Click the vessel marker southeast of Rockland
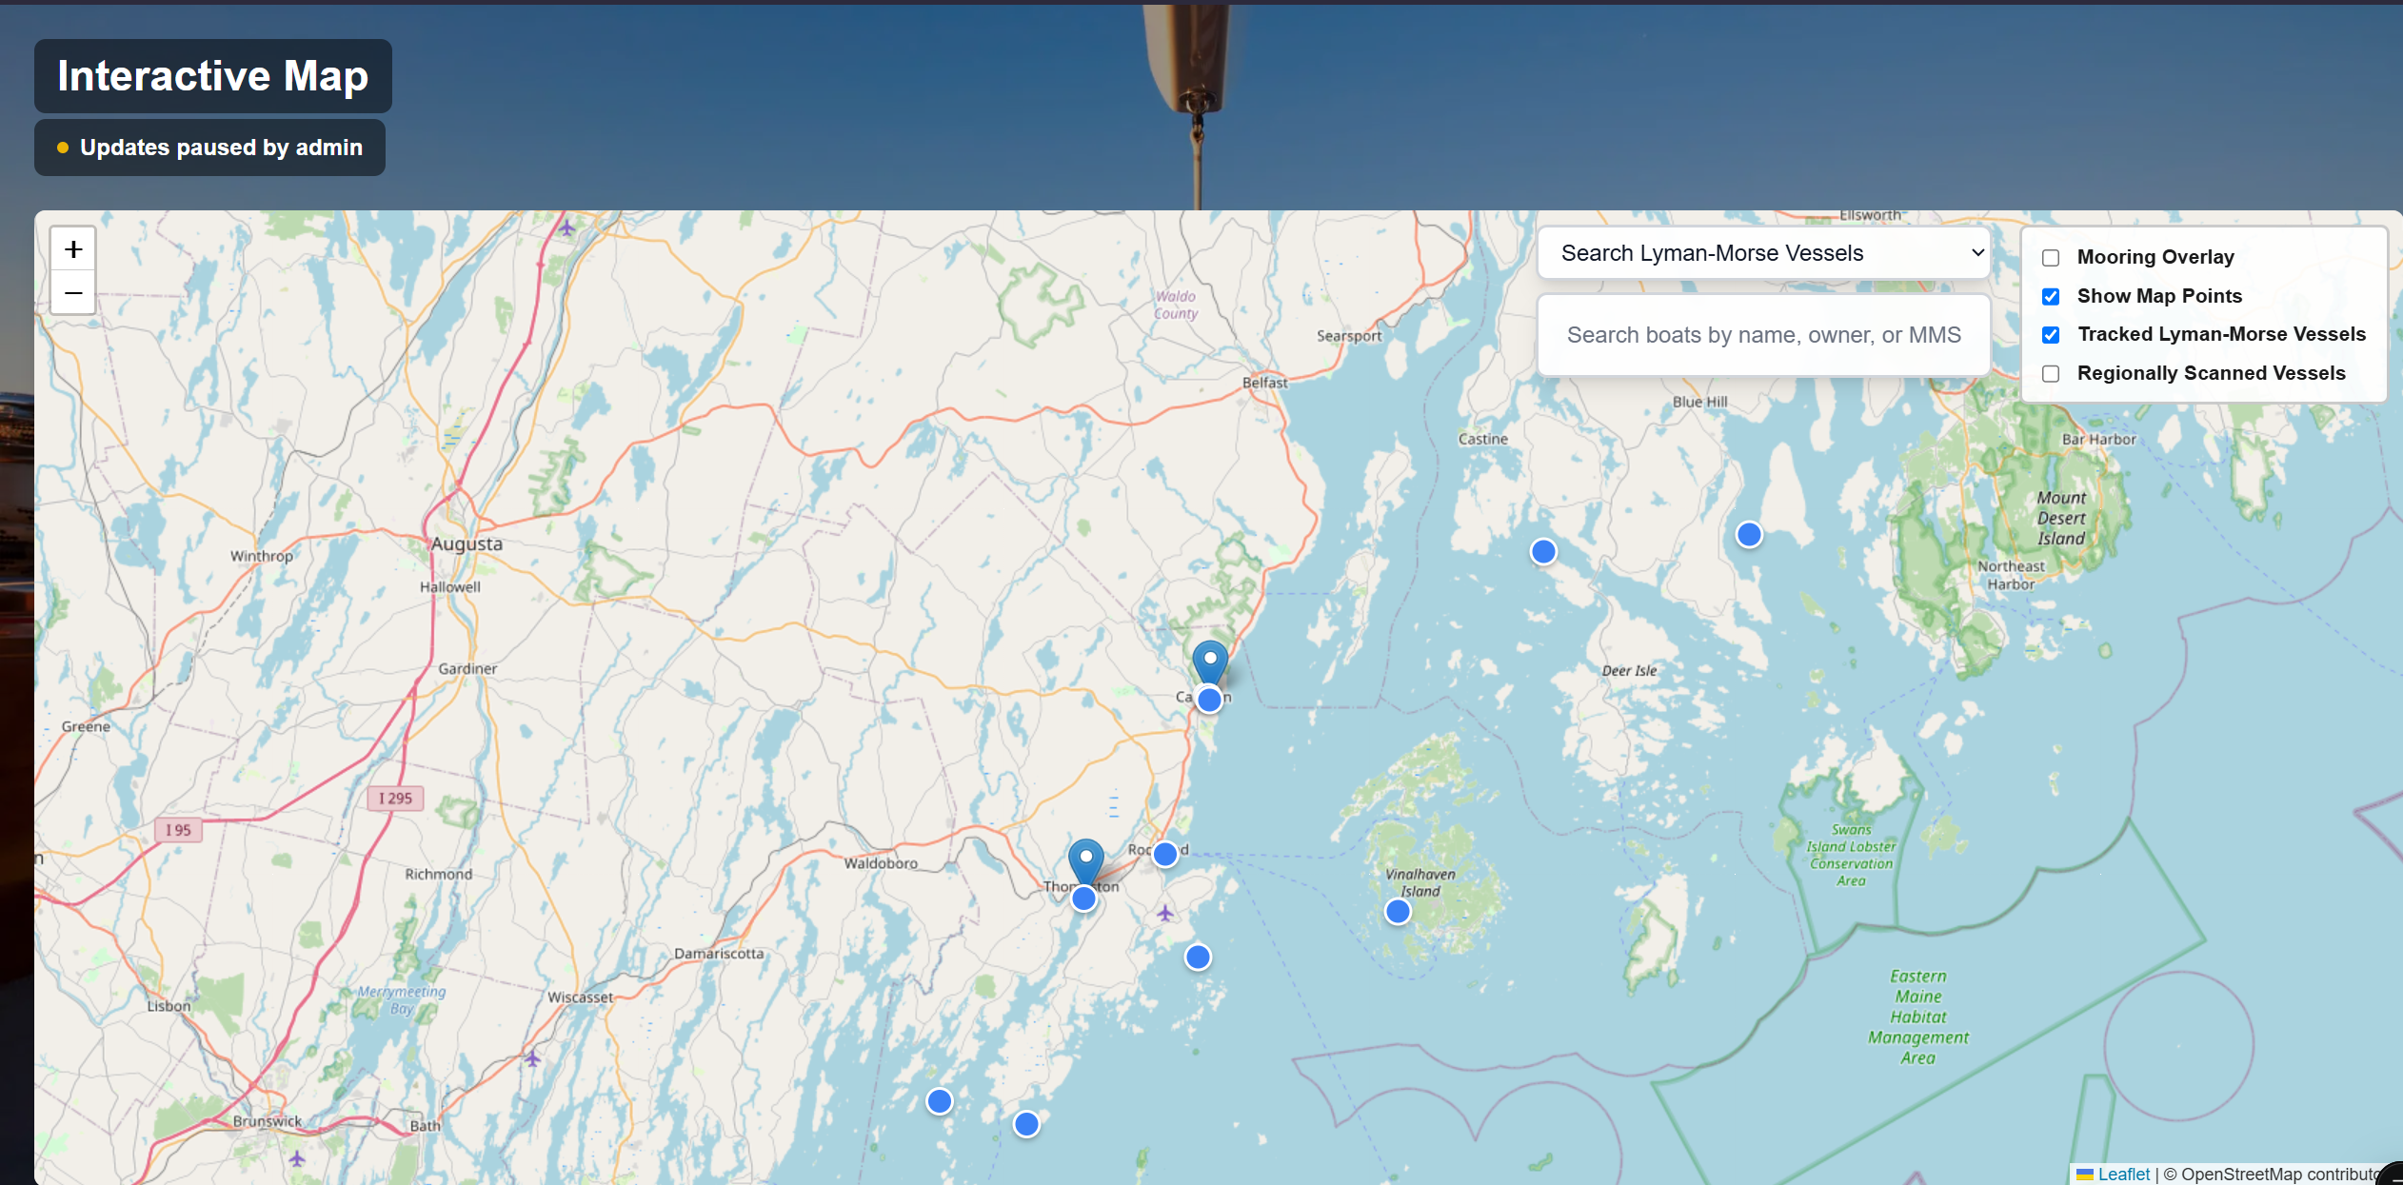Viewport: 2403px width, 1185px height. click(1198, 957)
